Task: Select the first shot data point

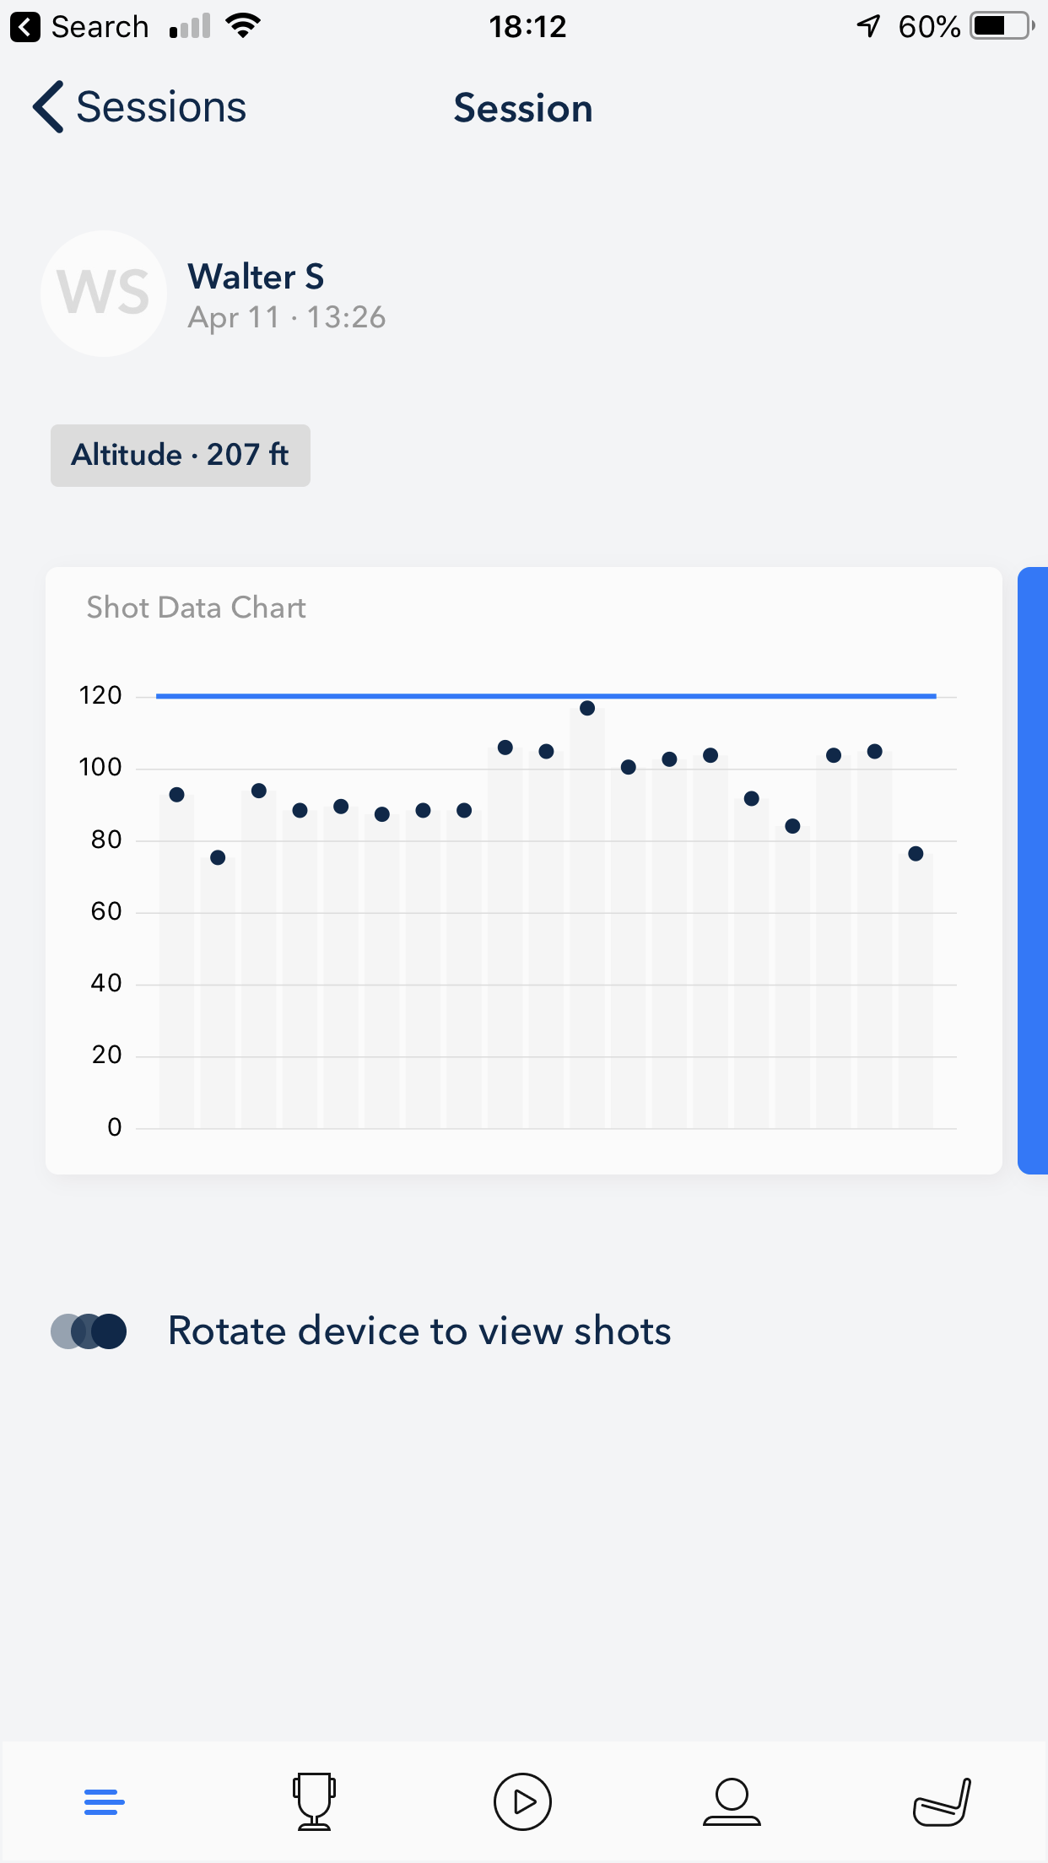Action: pos(176,795)
